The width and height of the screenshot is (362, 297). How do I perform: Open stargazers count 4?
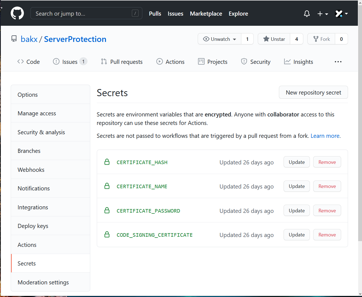296,39
